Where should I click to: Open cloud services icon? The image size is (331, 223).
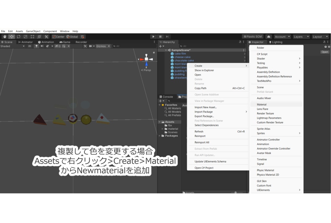(x=269, y=37)
